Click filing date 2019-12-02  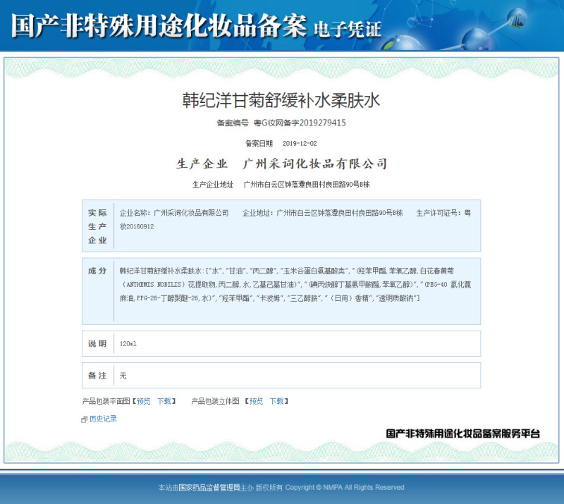[x=300, y=144]
